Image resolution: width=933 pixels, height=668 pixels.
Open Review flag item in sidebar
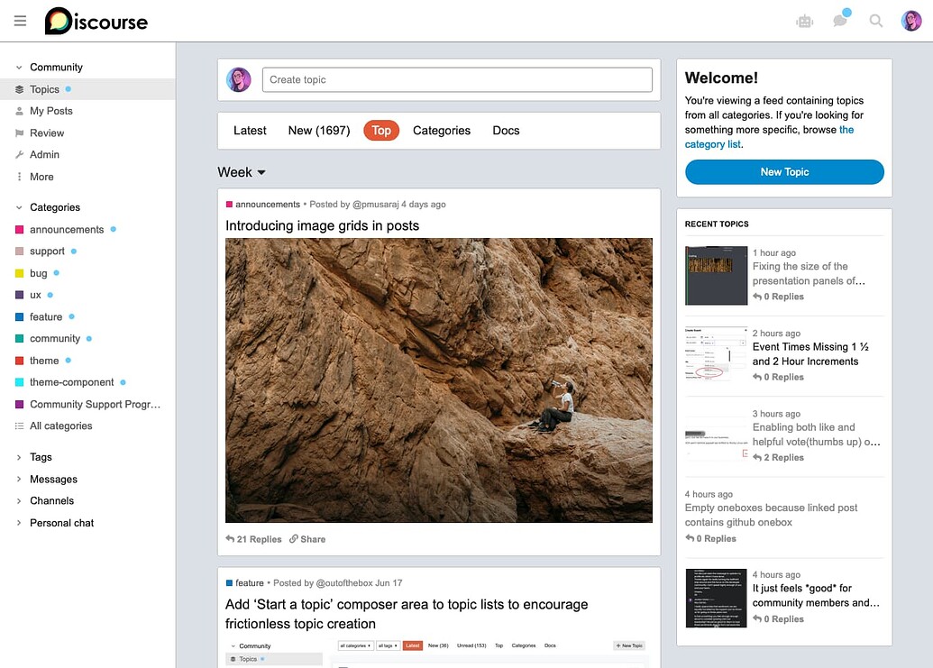47,133
